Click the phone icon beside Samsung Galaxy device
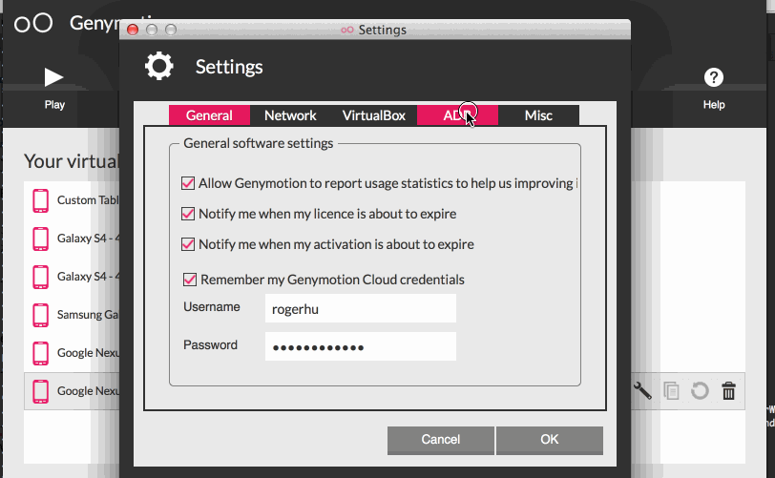Screen dimensions: 775x478 coord(40,315)
